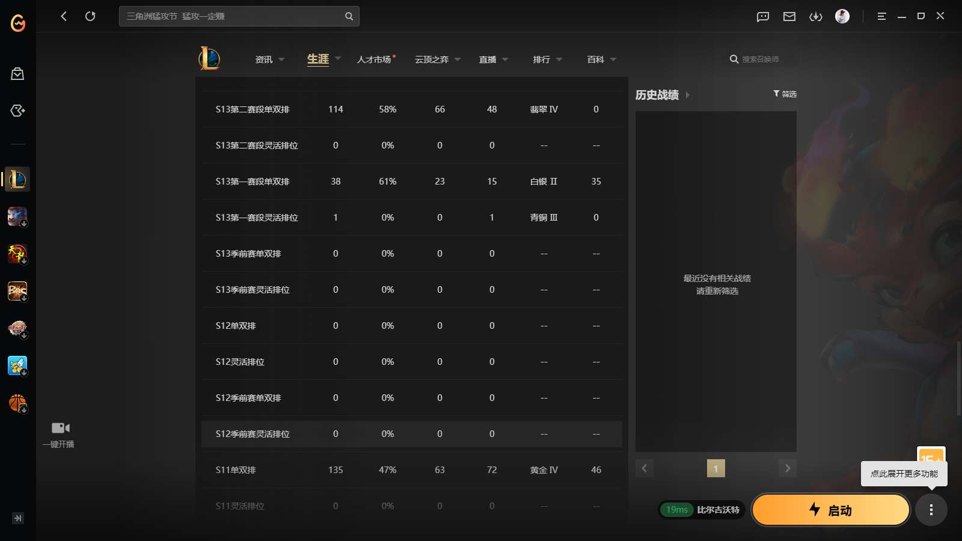Click the WeGame logo icon

tap(18, 23)
